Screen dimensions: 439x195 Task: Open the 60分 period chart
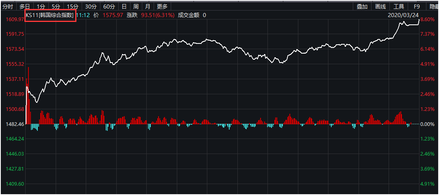(x=109, y=6)
